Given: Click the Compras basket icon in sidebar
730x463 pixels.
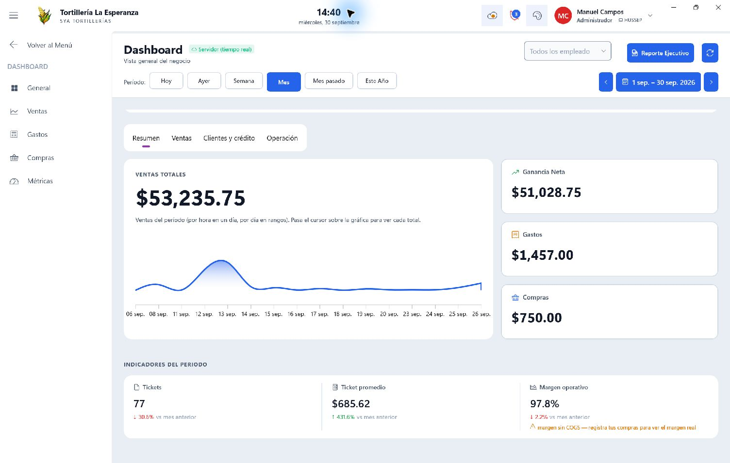Looking at the screenshot, I should click(14, 158).
